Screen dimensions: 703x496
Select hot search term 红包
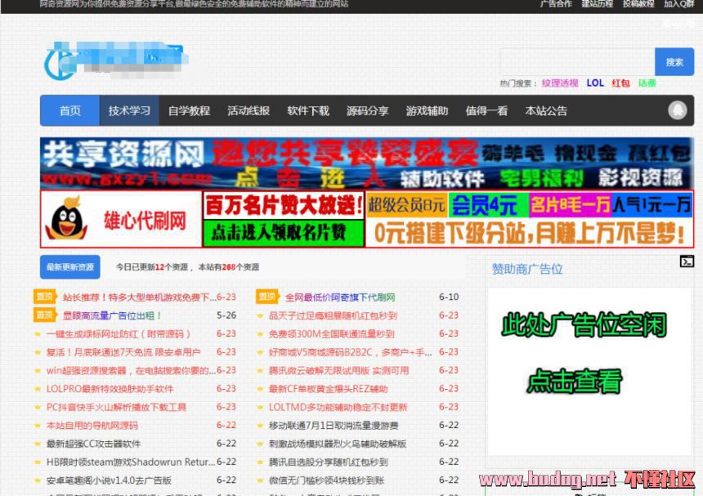(x=620, y=83)
